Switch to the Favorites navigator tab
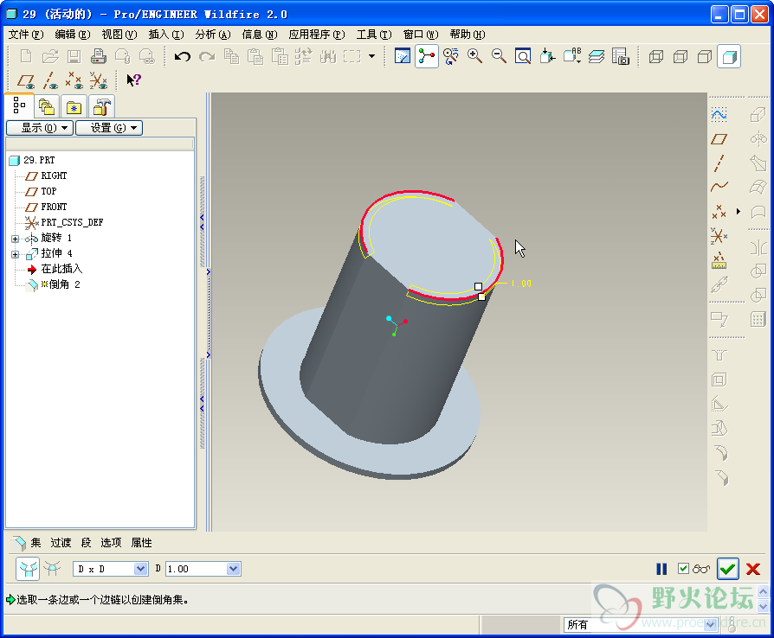The width and height of the screenshot is (774, 638). click(x=74, y=106)
